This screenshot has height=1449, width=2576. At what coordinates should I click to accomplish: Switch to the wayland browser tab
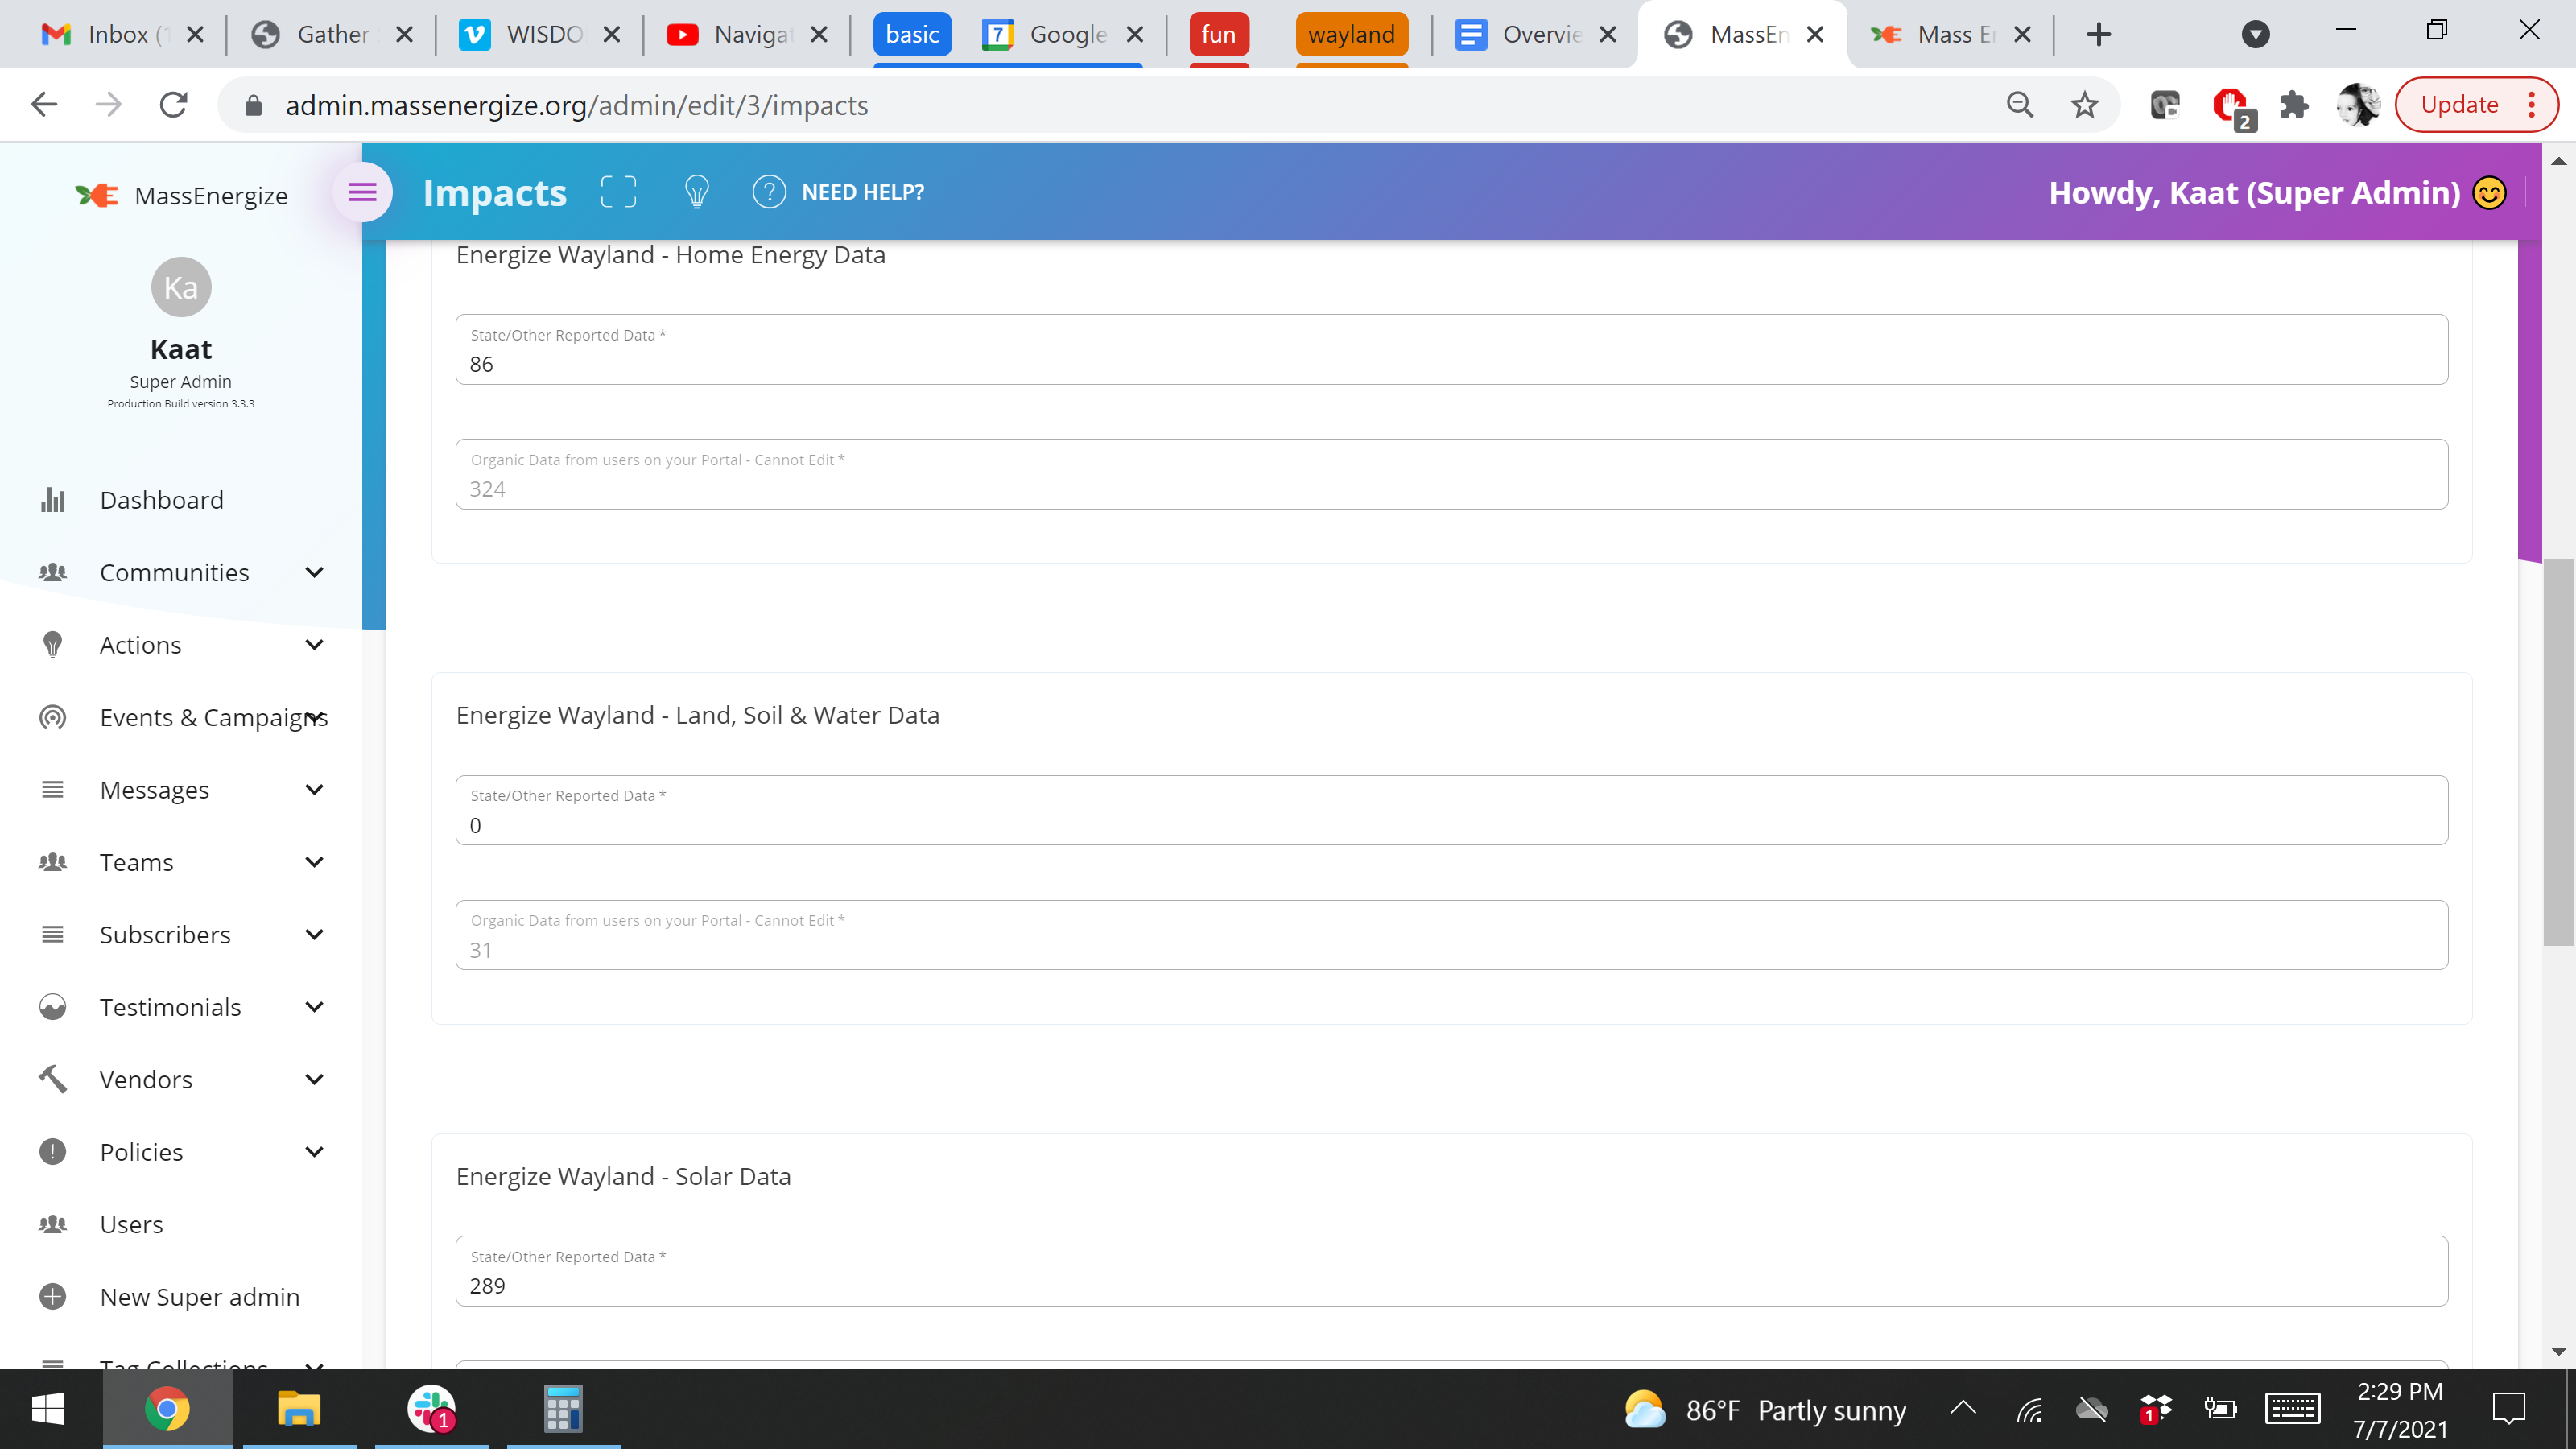click(x=1352, y=33)
